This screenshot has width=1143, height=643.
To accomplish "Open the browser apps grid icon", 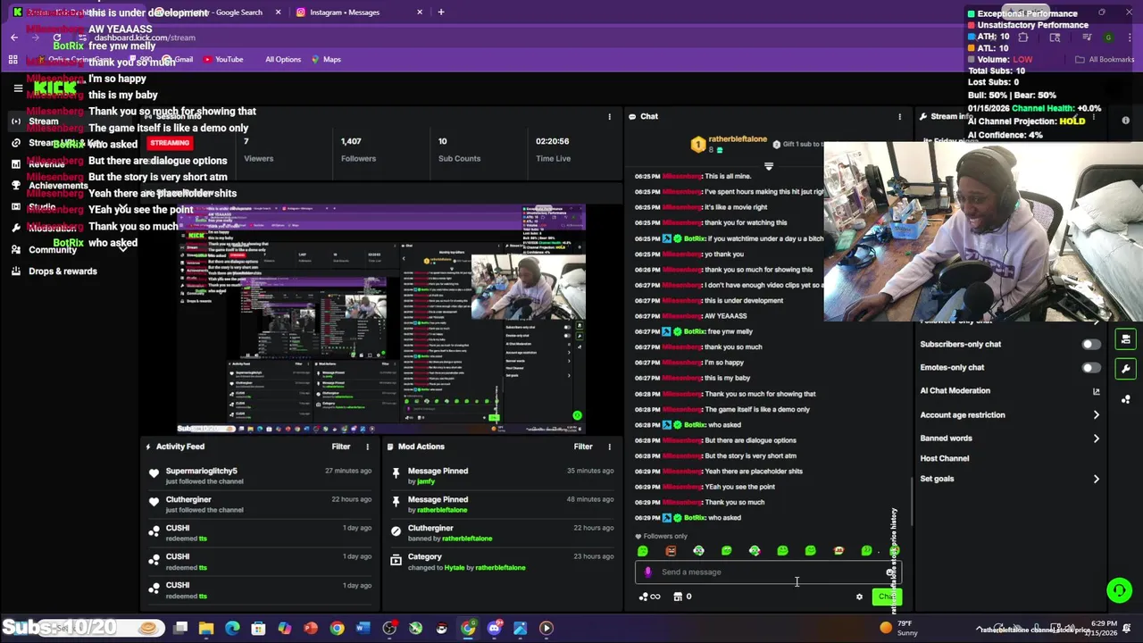I will click(x=13, y=60).
